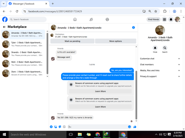
Task: Open Windows Start button
Action: click(x=4, y=134)
